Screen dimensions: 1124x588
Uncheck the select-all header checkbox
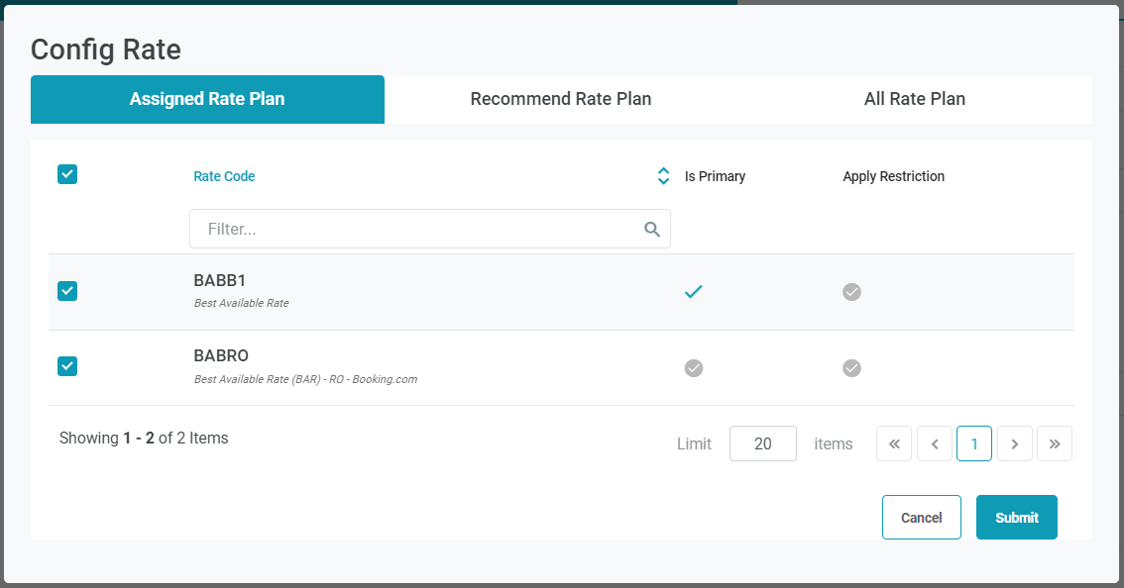67,174
